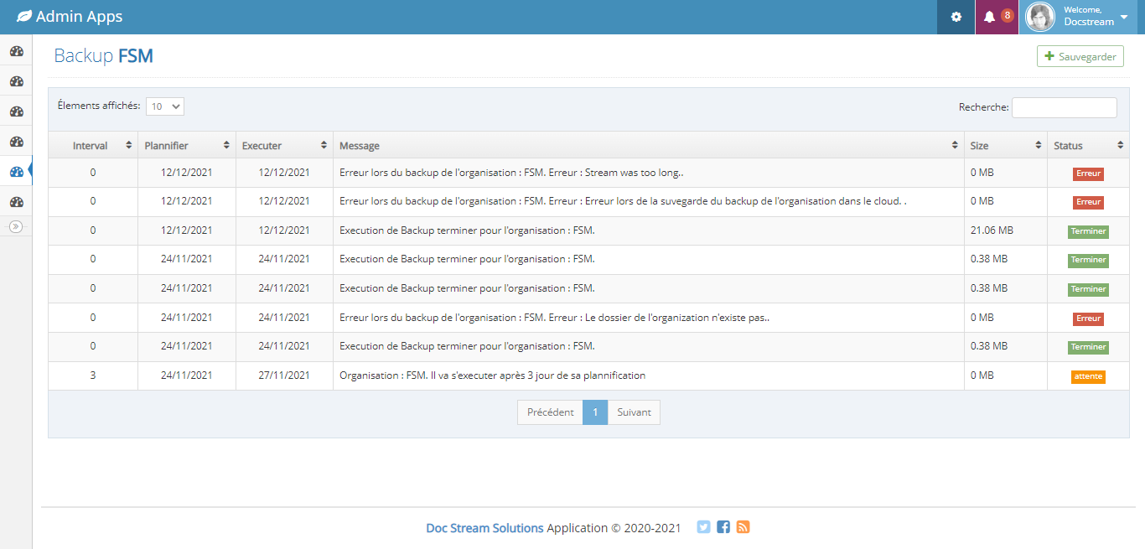This screenshot has height=549, width=1145.
Task: Sort table by Message column
Action: (649, 145)
